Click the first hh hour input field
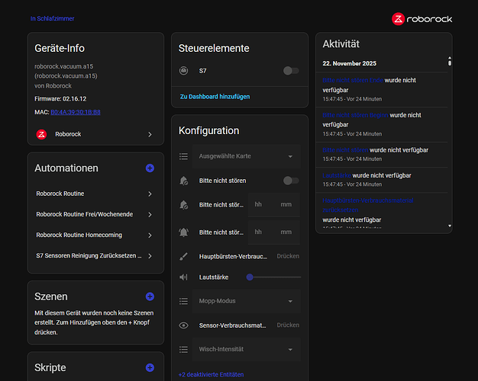The height and width of the screenshot is (381, 478). tap(259, 205)
